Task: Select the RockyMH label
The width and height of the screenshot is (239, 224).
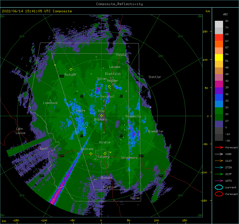Action: 70,75
